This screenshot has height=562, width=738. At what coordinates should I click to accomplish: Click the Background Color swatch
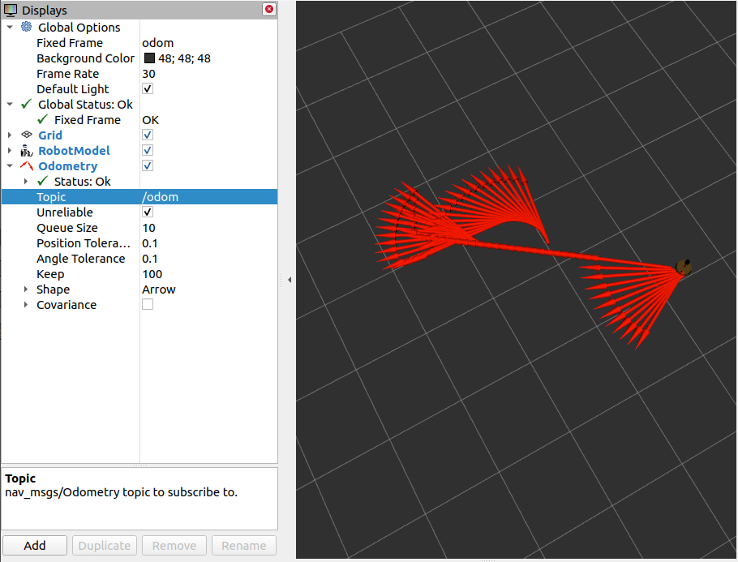149,58
